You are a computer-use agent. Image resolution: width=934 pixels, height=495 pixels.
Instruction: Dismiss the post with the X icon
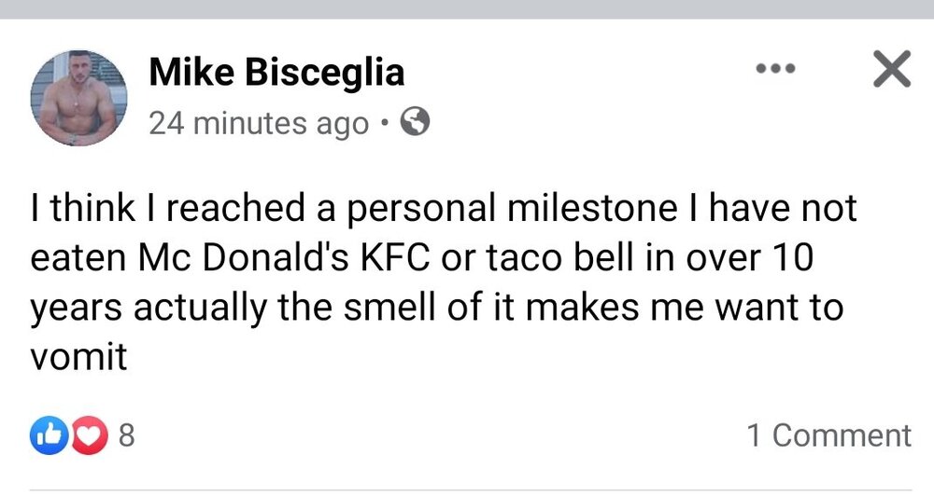coord(890,70)
